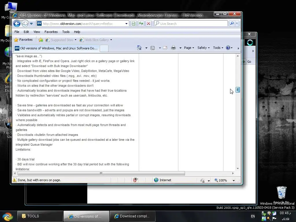296x222 pixels.
Task: Expand the feeds dropdown arrow
Action: pyautogui.click(x=160, y=48)
